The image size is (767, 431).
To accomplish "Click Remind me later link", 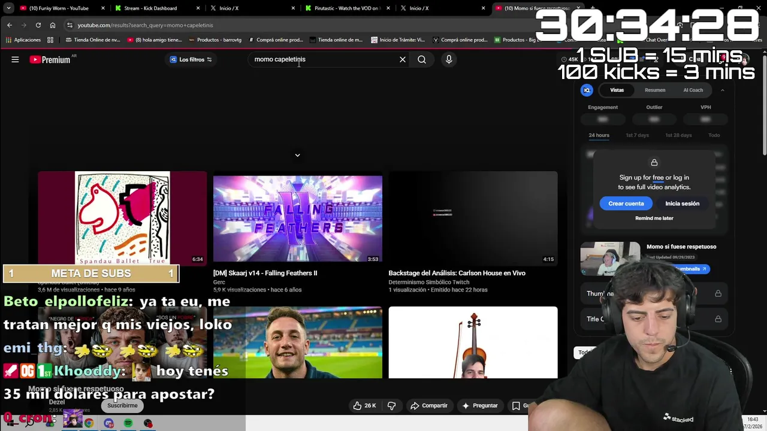I will pos(654,218).
